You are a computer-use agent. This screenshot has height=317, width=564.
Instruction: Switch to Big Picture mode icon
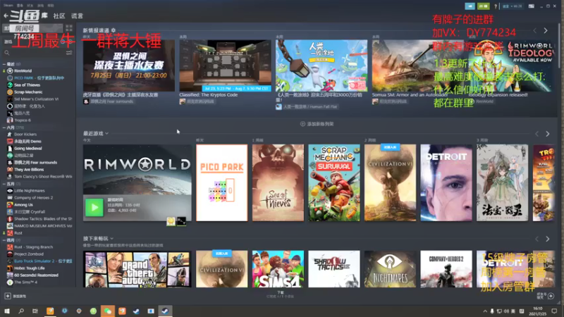click(532, 6)
